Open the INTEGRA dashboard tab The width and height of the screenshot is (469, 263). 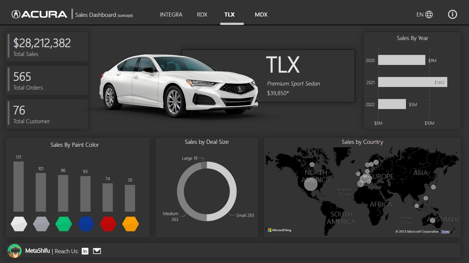[x=171, y=14]
